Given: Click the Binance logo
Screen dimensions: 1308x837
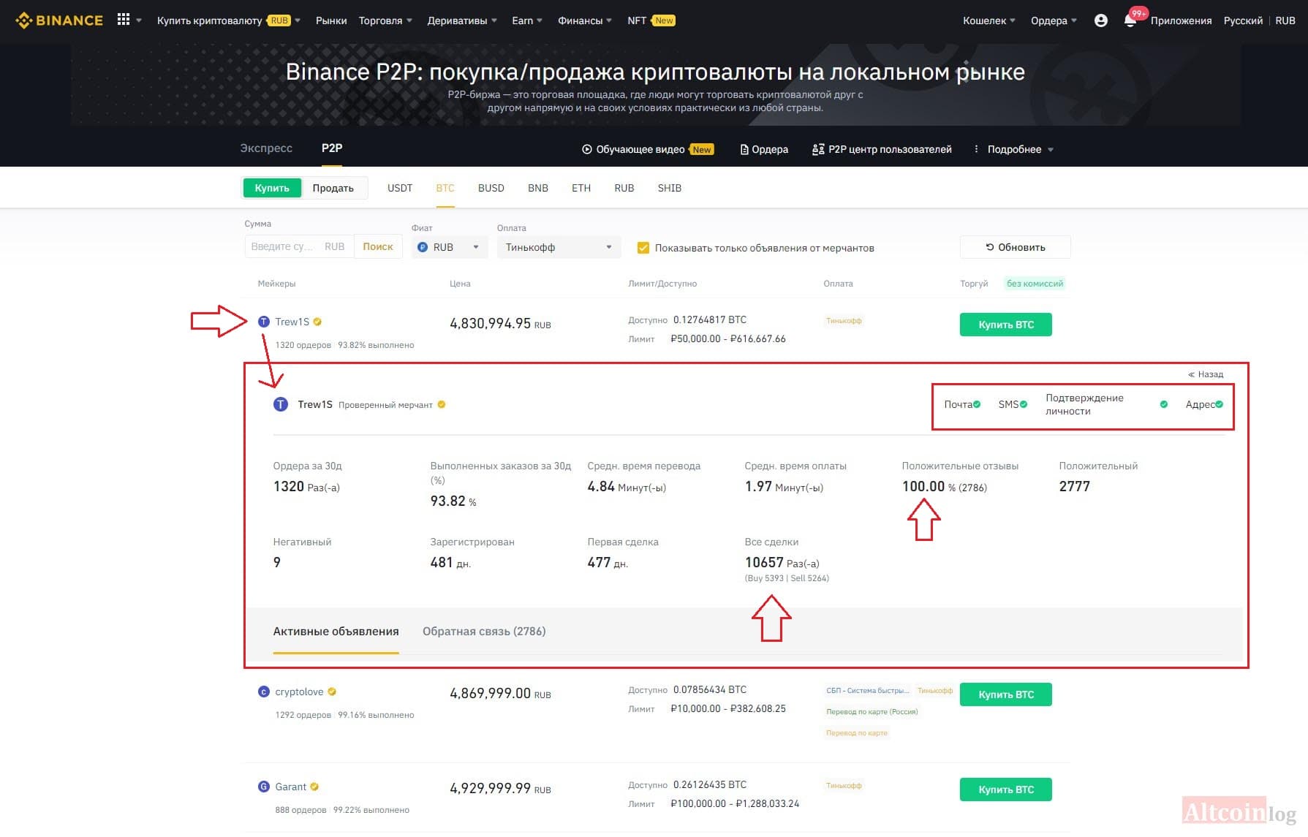Looking at the screenshot, I should 59,20.
